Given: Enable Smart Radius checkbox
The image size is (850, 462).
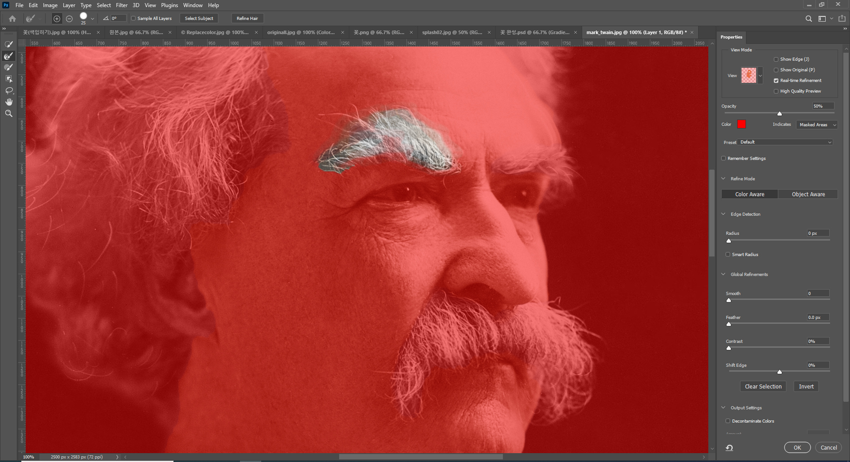Looking at the screenshot, I should [x=728, y=255].
